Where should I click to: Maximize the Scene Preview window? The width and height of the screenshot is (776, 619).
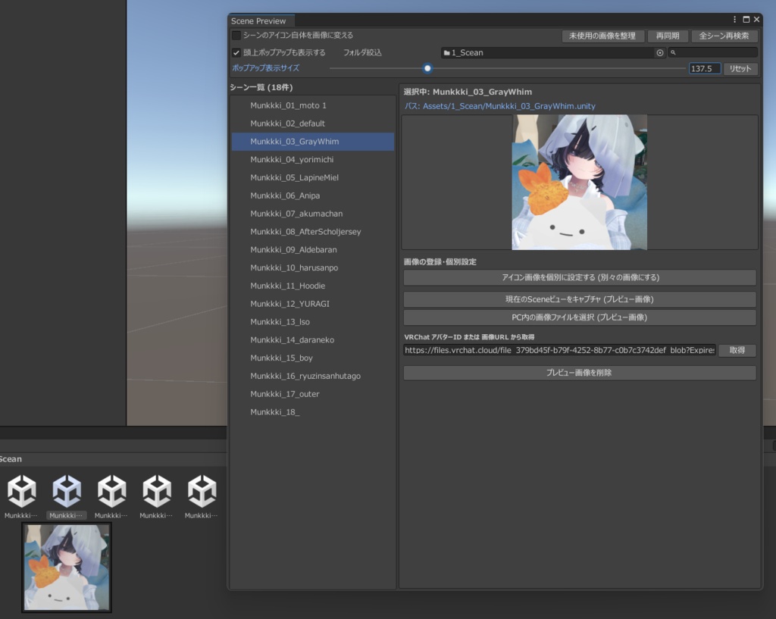click(x=746, y=19)
